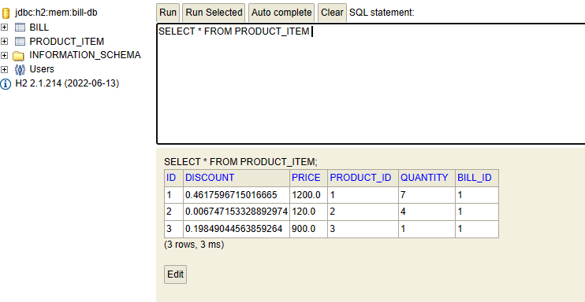Click the DISCOUNT column header
This screenshot has width=585, height=302.
point(210,178)
